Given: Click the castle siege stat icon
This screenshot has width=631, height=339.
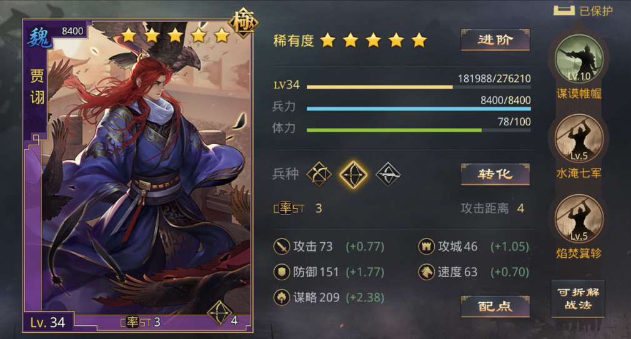Looking at the screenshot, I should [x=426, y=246].
